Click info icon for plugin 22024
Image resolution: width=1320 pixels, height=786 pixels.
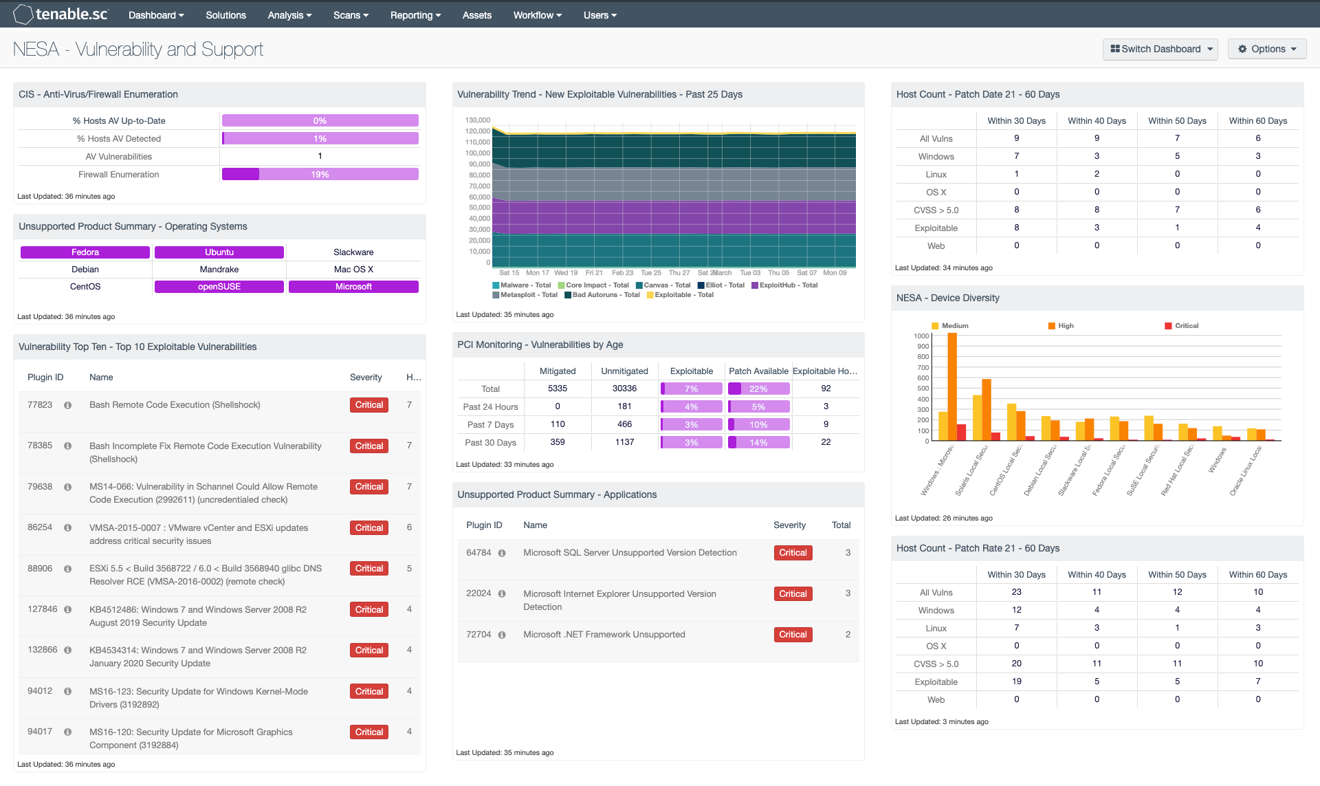tap(502, 593)
